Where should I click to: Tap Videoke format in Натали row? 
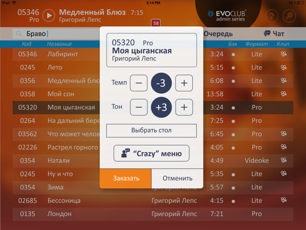click(x=257, y=161)
